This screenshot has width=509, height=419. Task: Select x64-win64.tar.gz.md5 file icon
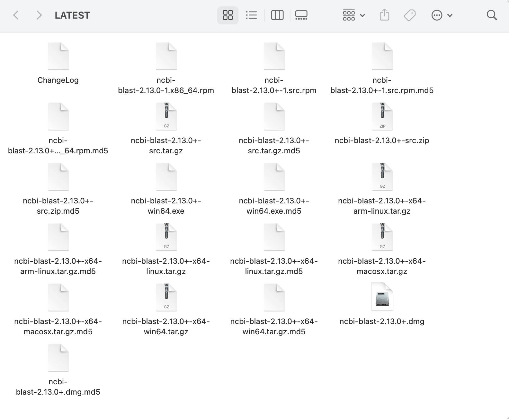[274, 297]
